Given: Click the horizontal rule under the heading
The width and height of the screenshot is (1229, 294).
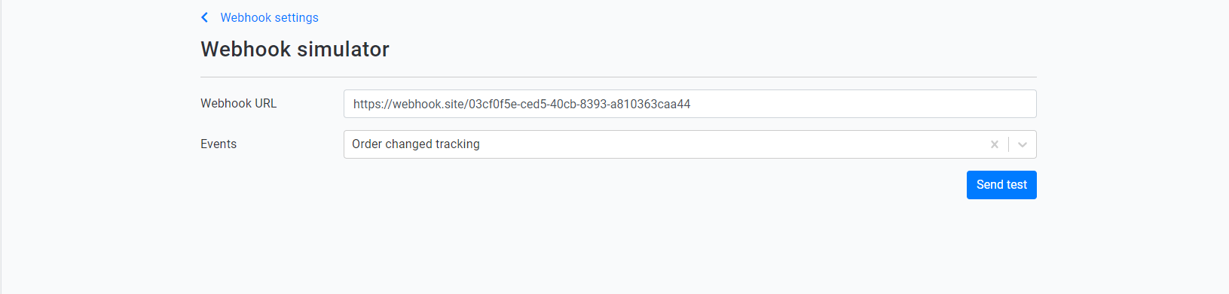Looking at the screenshot, I should tap(618, 77).
